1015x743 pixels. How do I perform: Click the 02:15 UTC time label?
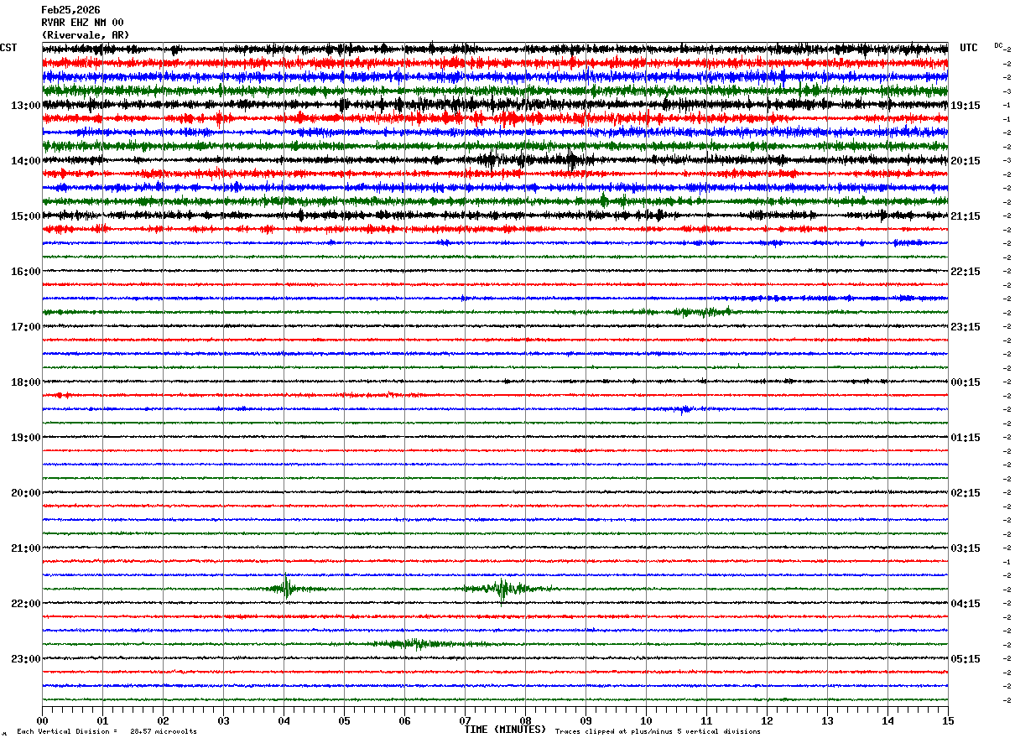point(966,493)
